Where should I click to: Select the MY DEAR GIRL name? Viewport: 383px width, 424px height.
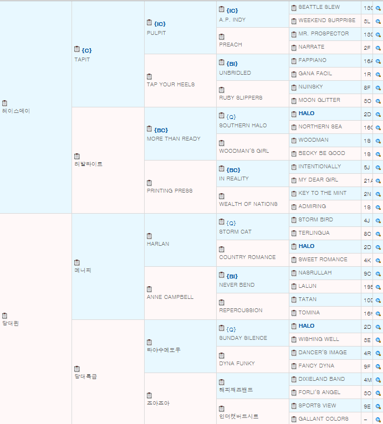tap(318, 179)
